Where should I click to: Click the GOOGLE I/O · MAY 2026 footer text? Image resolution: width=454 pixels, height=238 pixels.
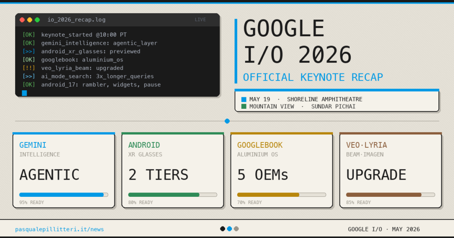pyautogui.click(x=384, y=229)
